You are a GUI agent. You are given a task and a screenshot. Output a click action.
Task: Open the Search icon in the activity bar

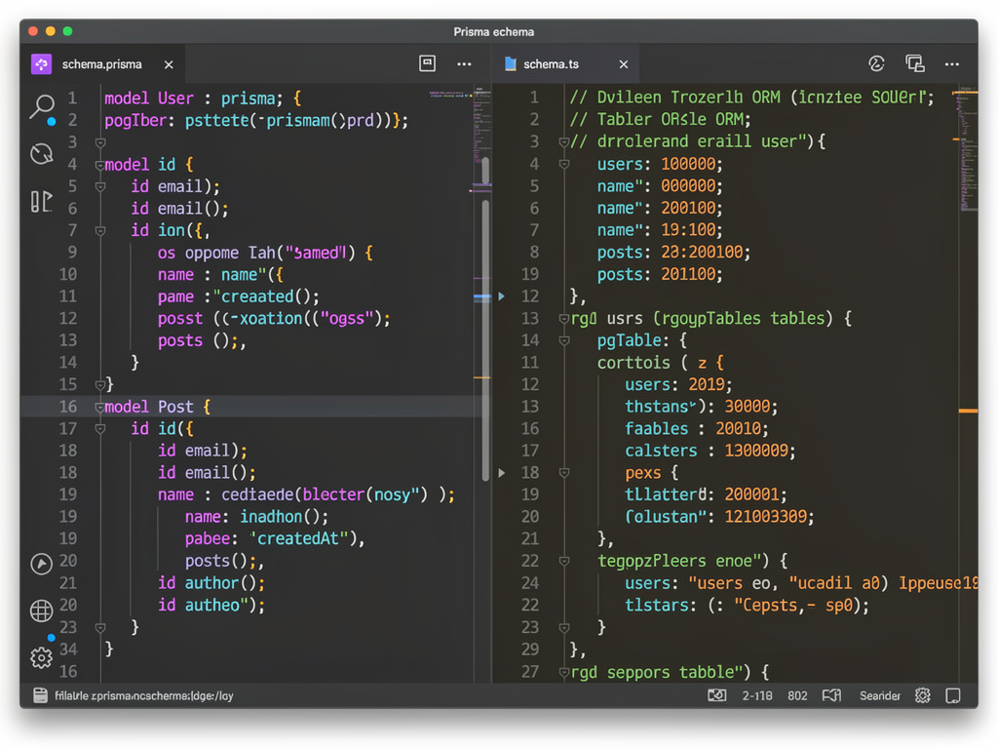(42, 107)
